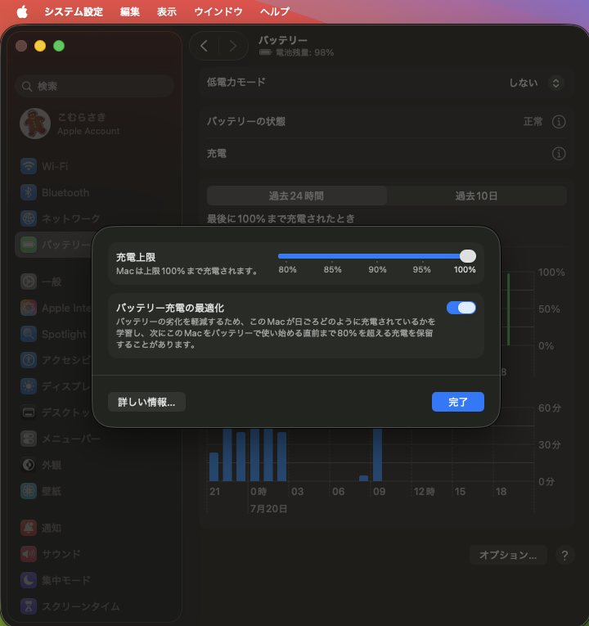
Task: Click the ディスプレイ sun icon
Action: click(29, 386)
